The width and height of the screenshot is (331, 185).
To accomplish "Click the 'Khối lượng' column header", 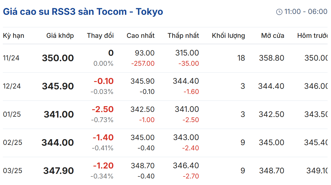I will 228,36.
